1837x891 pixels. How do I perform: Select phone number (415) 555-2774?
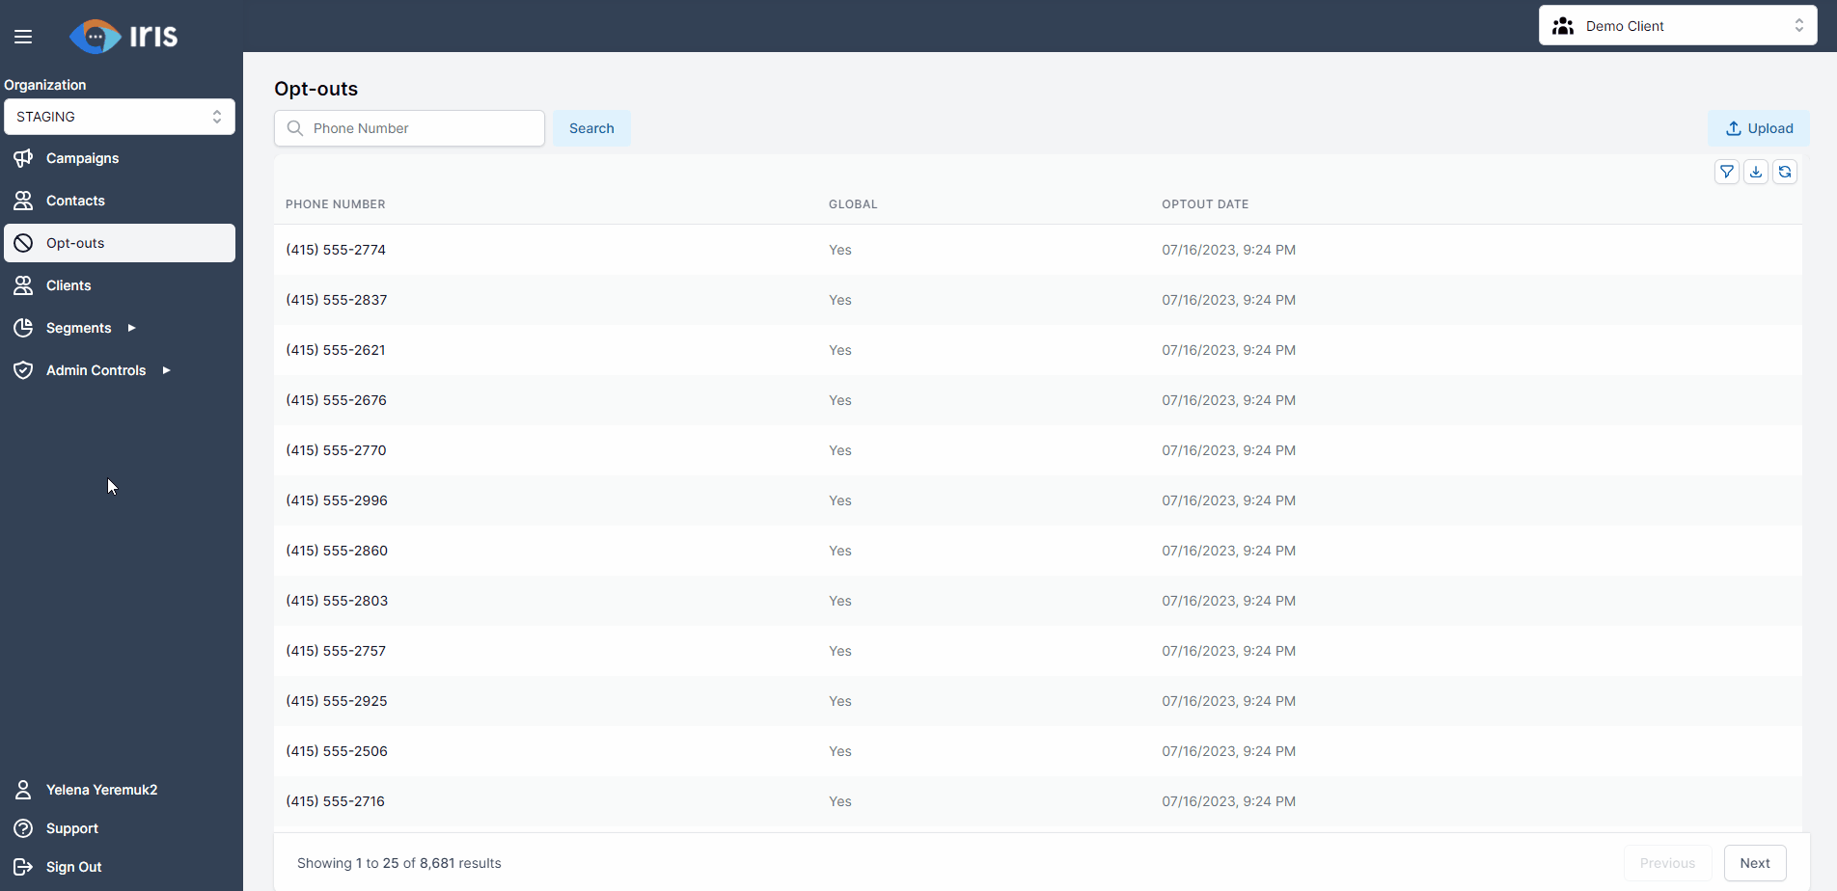pyautogui.click(x=336, y=250)
